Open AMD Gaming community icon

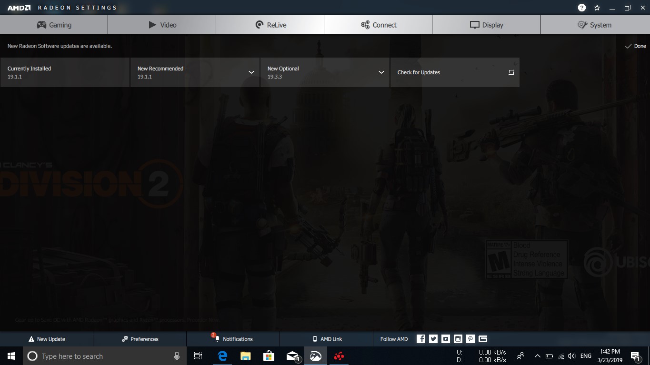click(483, 339)
